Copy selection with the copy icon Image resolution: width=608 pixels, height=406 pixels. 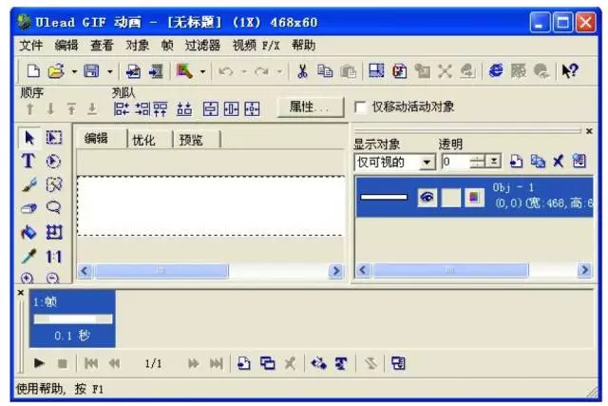pos(325,71)
